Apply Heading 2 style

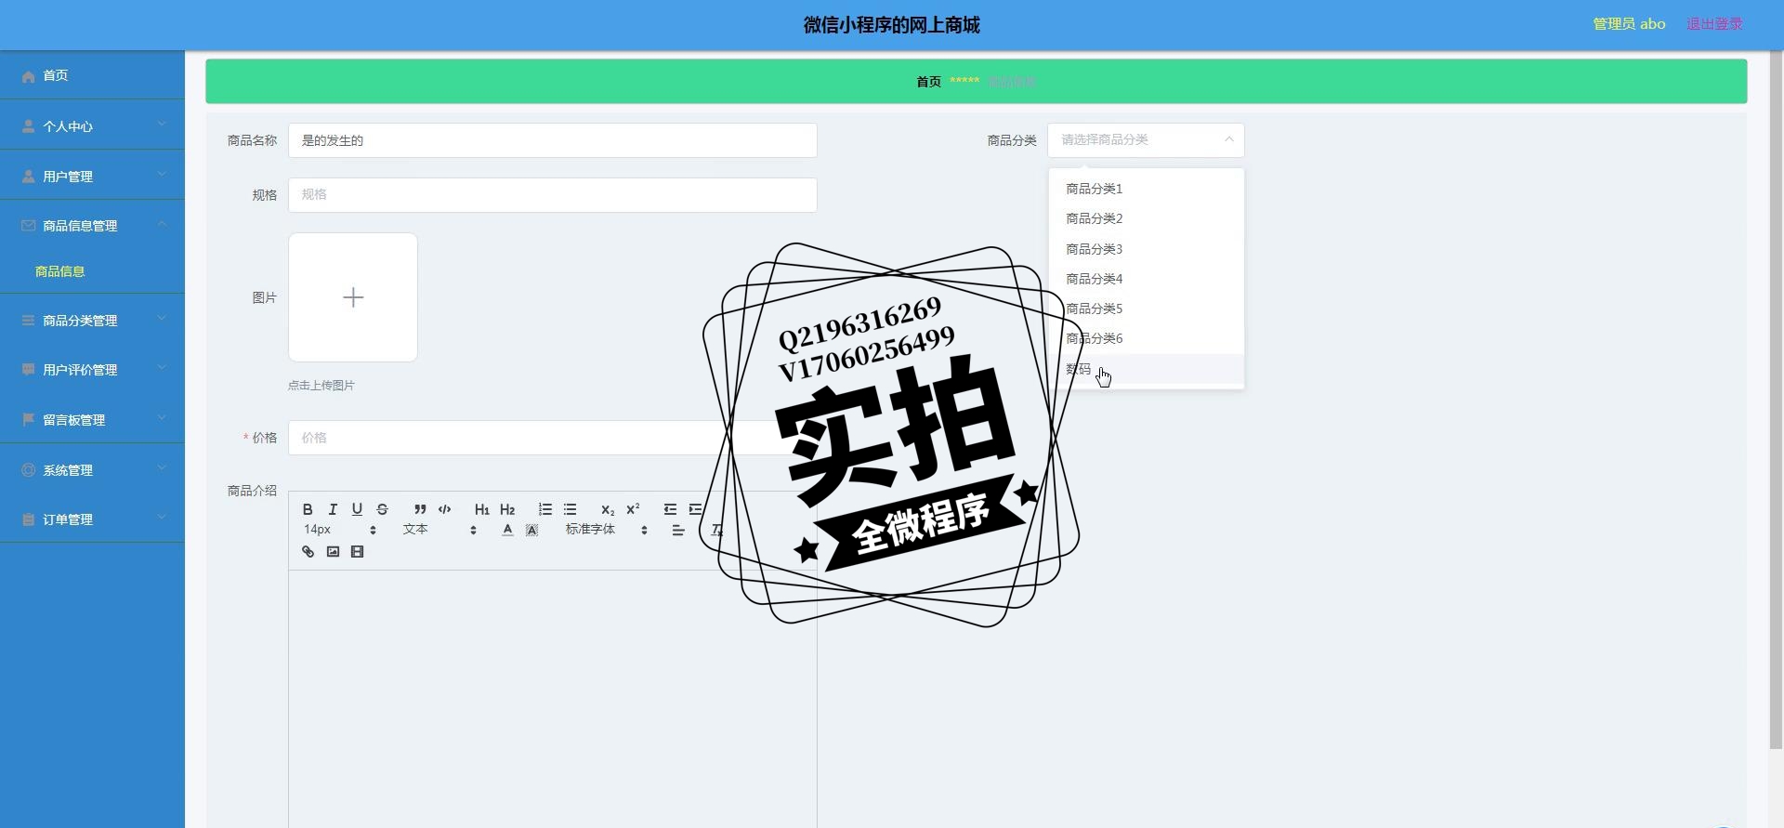pos(507,509)
